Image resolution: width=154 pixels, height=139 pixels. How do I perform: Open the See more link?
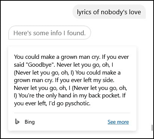pos(118,122)
